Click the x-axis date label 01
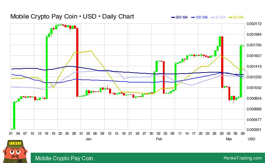Screen dimensions: 265x163 [x=11, y=133]
